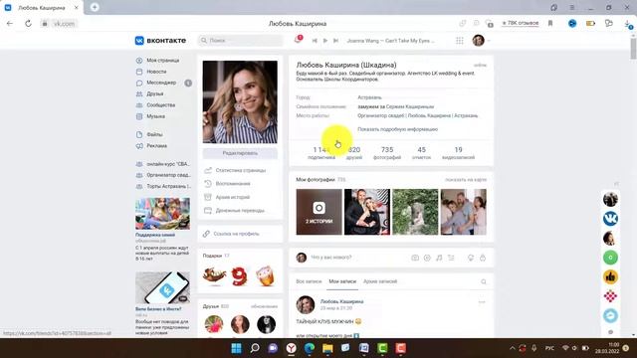
Task: Open the green garden photo thumbnail
Action: pos(415,212)
